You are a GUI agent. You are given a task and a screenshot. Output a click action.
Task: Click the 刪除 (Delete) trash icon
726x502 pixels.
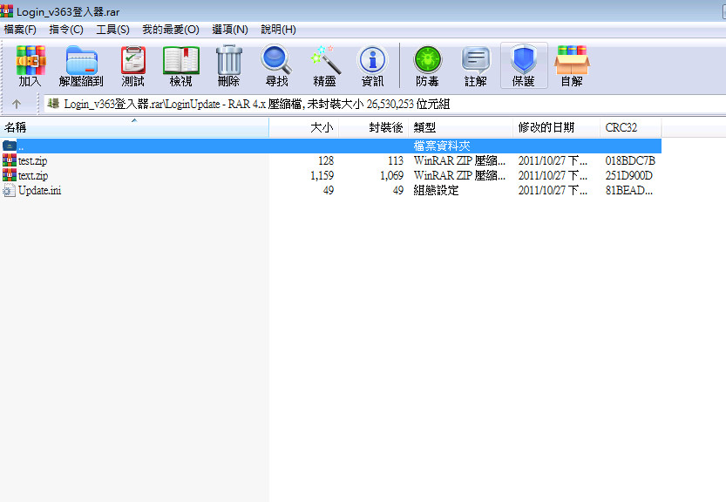point(228,65)
